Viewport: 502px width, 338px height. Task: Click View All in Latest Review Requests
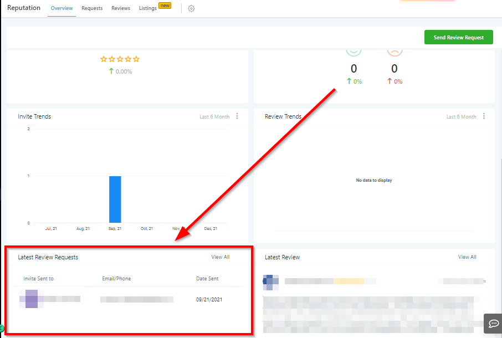point(220,257)
